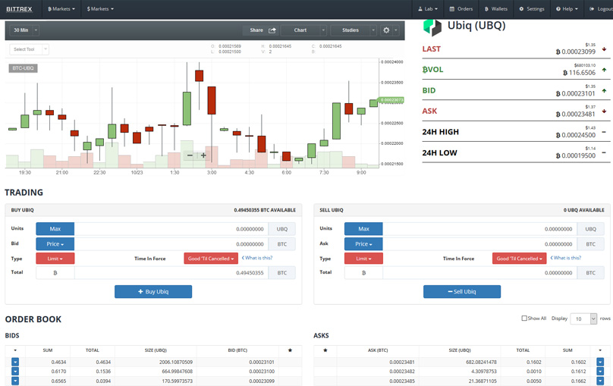Click the BTC-UBQ chart label
Viewport: 613px width, 386px height.
[23, 68]
